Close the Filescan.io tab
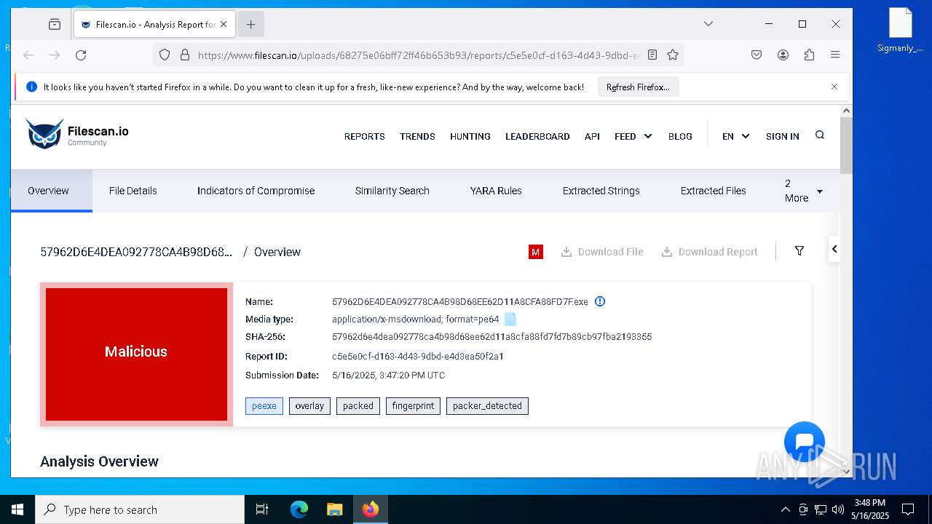 [x=224, y=24]
